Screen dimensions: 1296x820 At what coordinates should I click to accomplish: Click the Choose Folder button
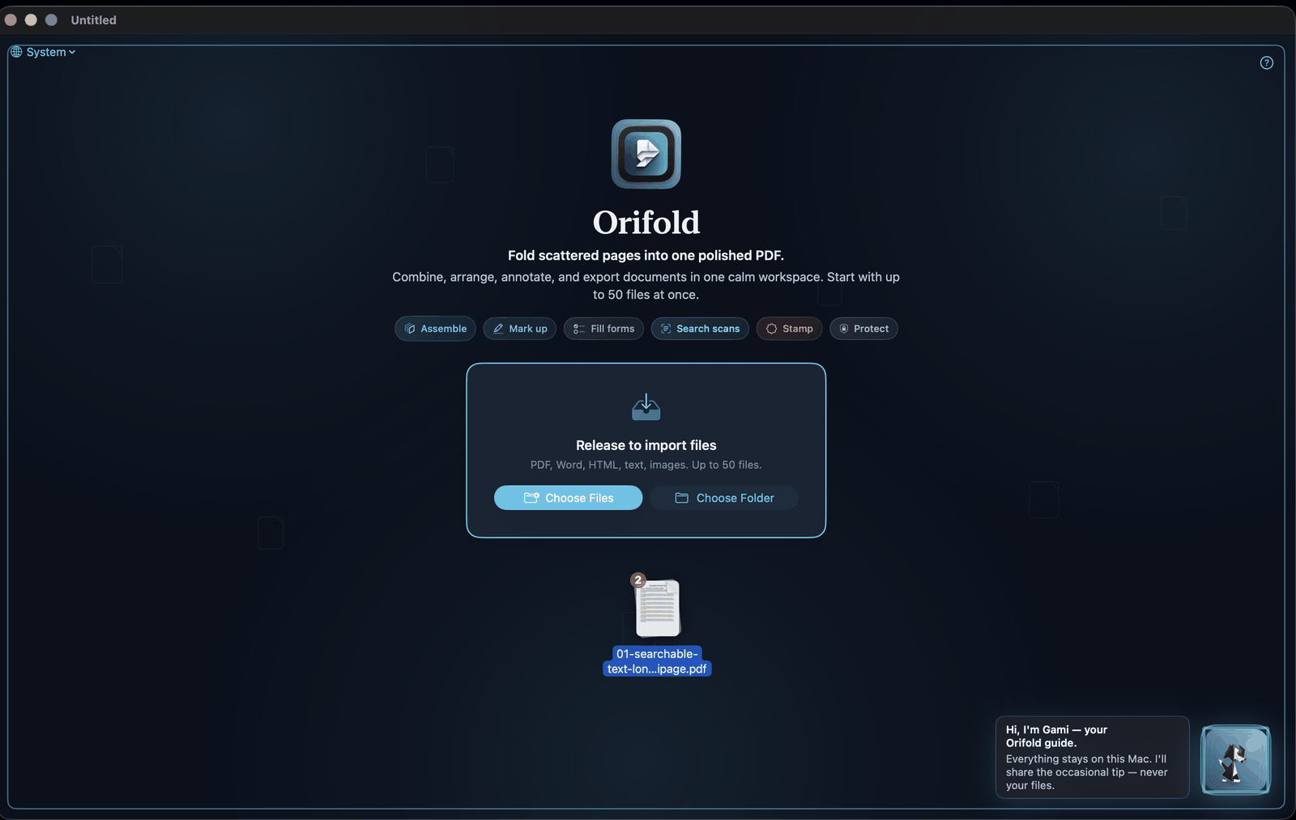click(x=724, y=498)
